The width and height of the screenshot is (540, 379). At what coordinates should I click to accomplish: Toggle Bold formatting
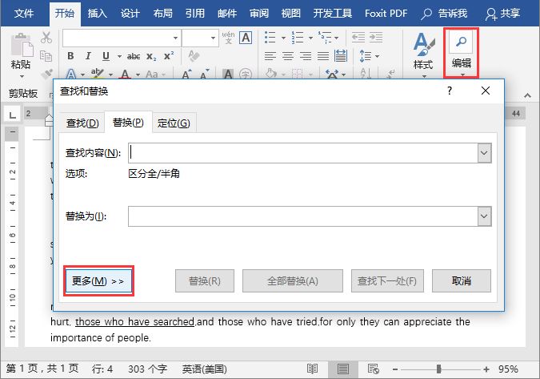[x=70, y=56]
